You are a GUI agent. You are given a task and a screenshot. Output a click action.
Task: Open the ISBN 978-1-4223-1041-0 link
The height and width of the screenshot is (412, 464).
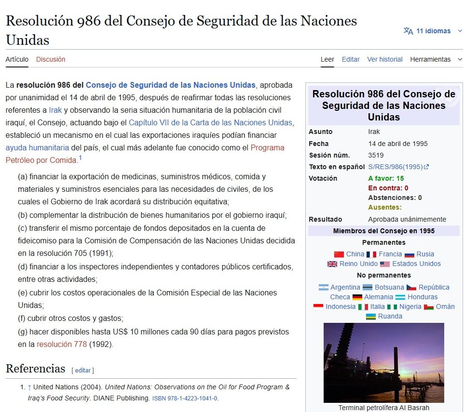185,399
